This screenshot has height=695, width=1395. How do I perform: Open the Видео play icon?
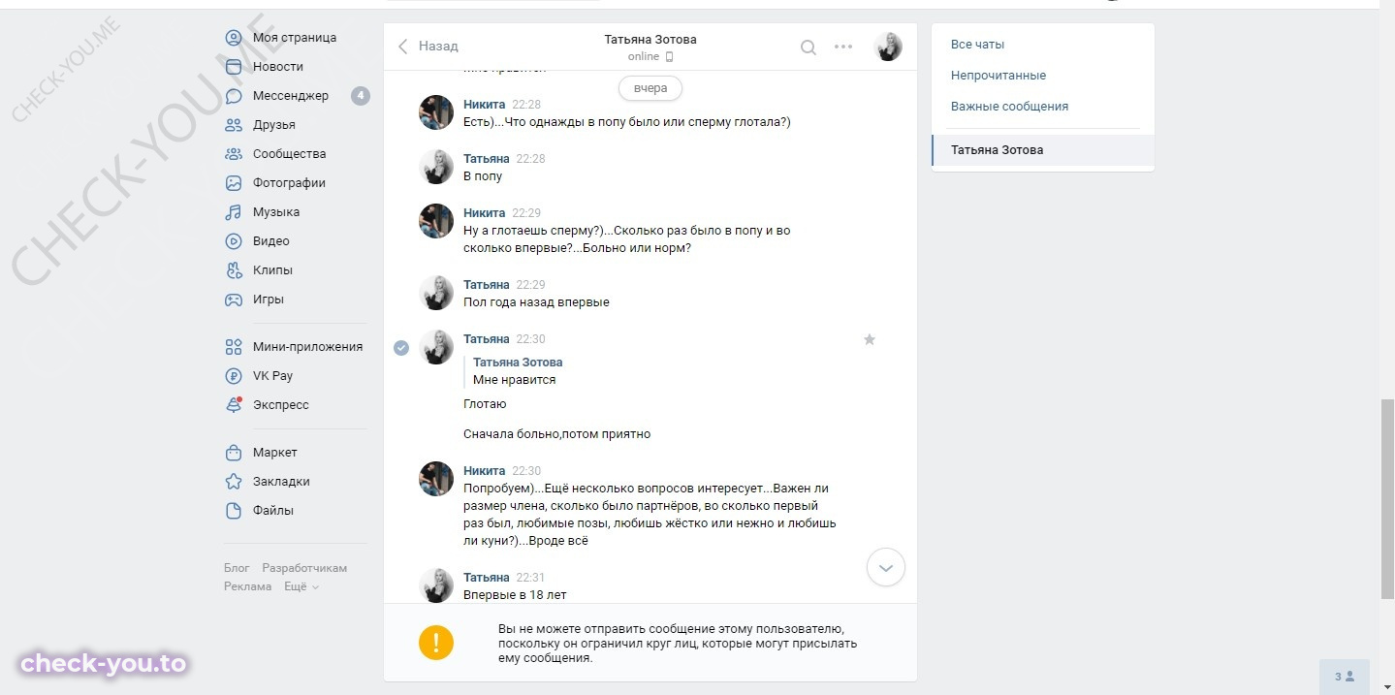[234, 241]
